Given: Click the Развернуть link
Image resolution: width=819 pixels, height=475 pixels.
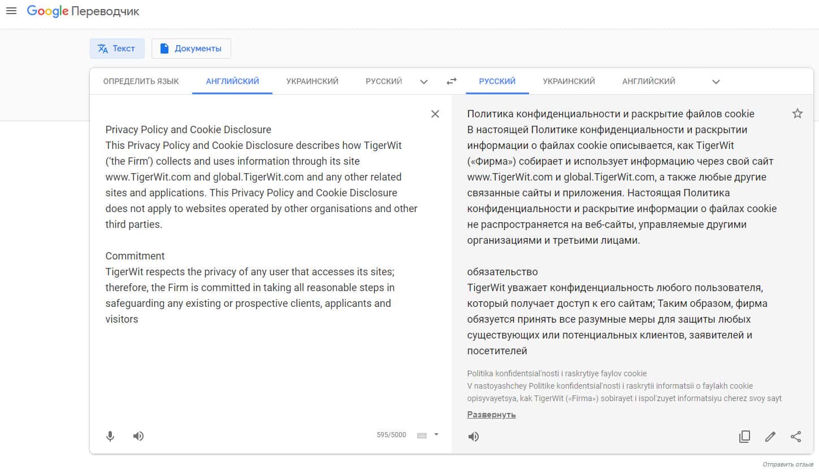Looking at the screenshot, I should pyautogui.click(x=491, y=415).
